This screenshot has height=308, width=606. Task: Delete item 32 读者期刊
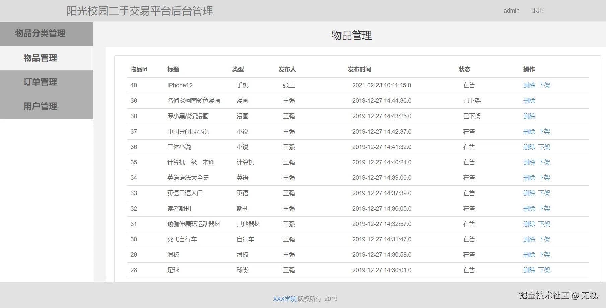[x=529, y=209]
